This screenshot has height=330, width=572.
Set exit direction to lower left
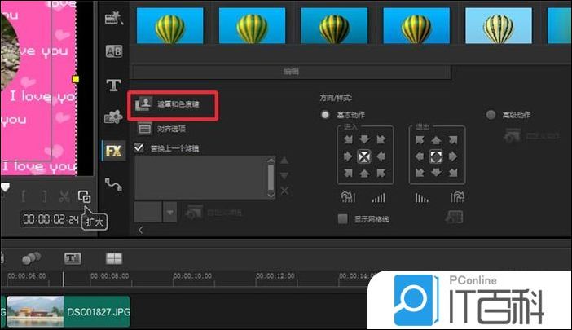[420, 173]
